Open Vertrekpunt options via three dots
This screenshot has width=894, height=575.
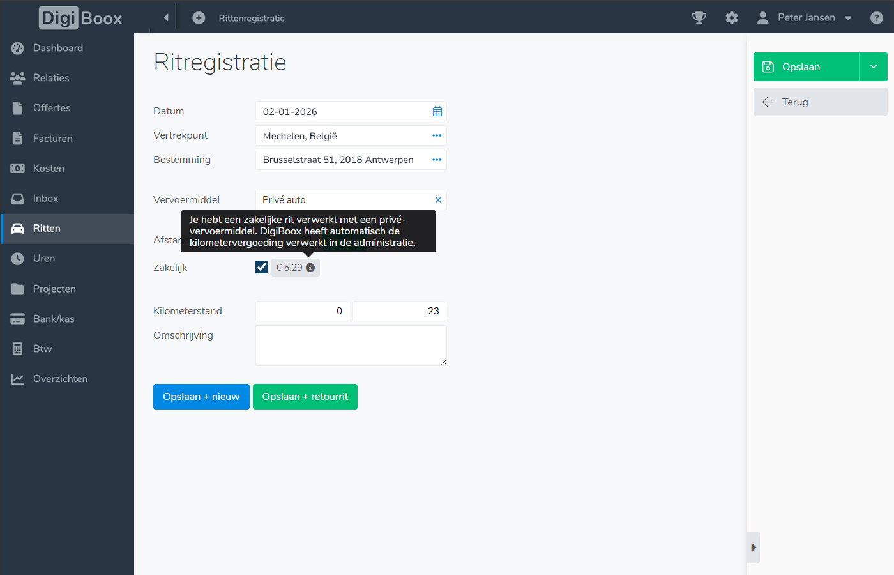point(437,135)
